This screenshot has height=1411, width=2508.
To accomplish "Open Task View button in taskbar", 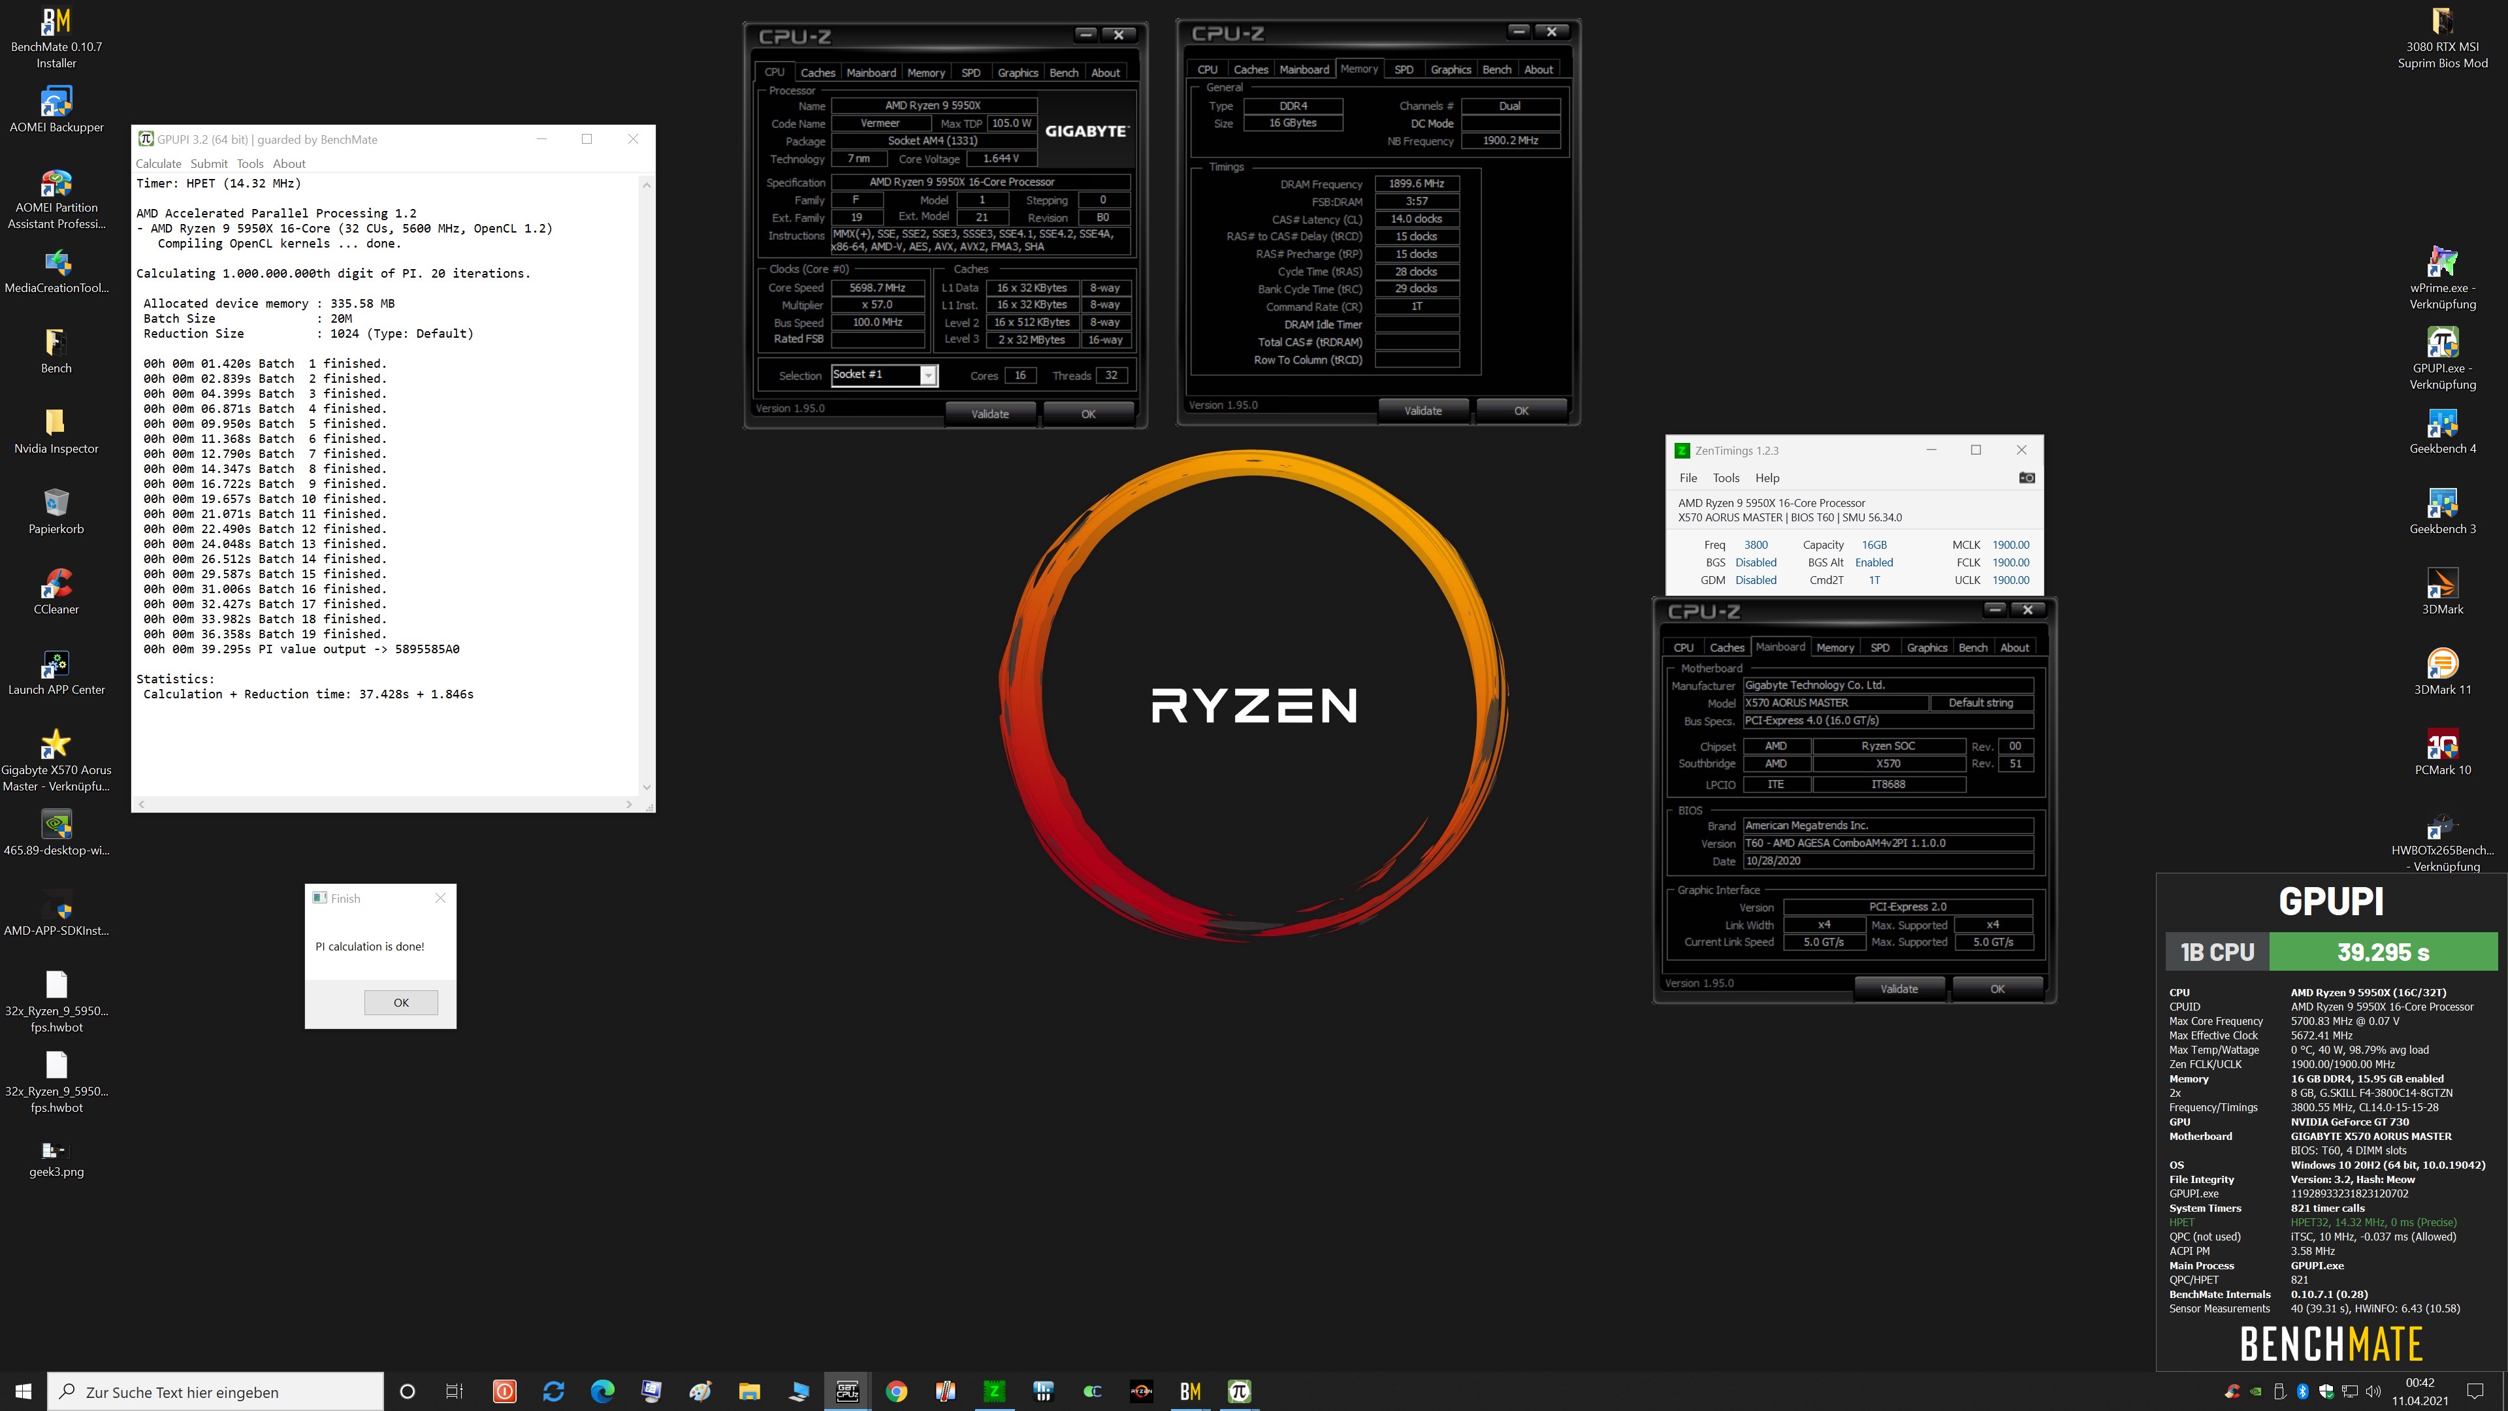I will (455, 1391).
